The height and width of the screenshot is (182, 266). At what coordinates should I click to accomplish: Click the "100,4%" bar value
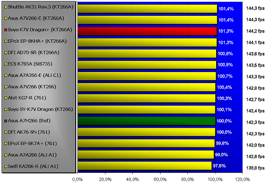tap(224, 87)
